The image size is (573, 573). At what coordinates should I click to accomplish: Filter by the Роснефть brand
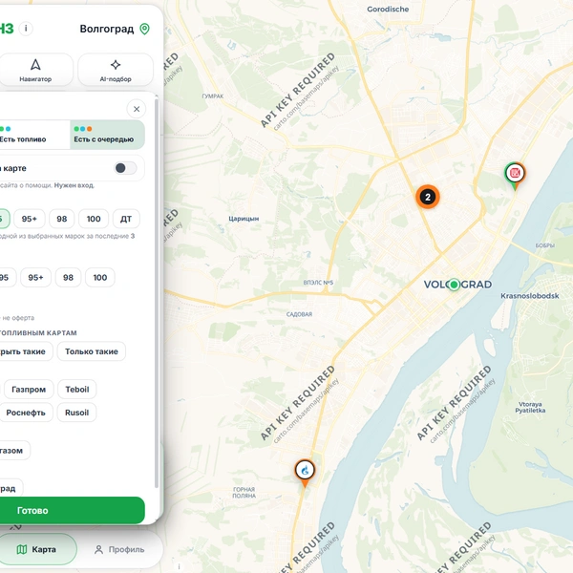click(x=26, y=413)
